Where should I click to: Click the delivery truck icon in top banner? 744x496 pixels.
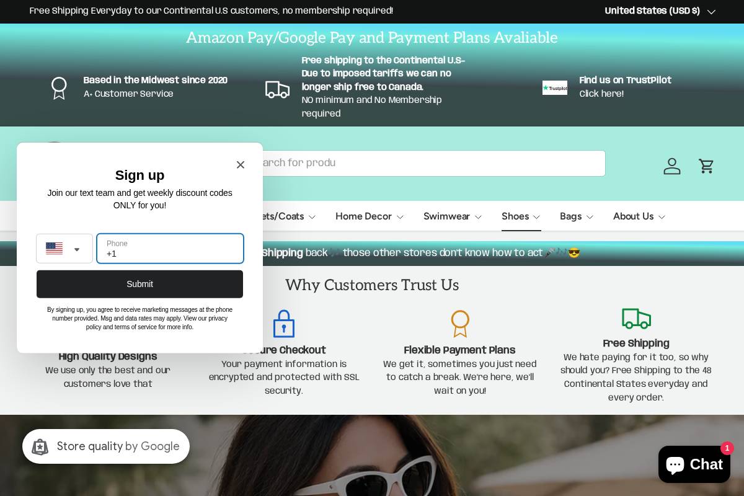[277, 89]
